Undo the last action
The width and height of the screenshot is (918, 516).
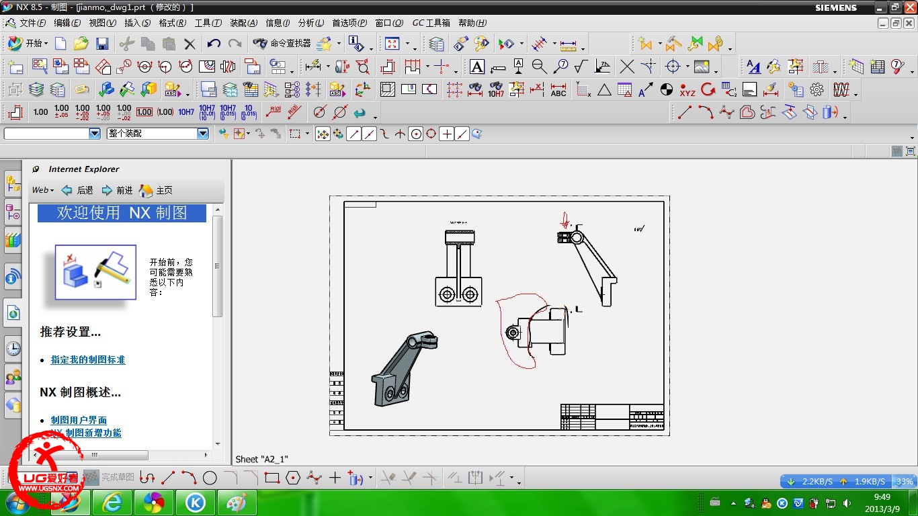(214, 44)
